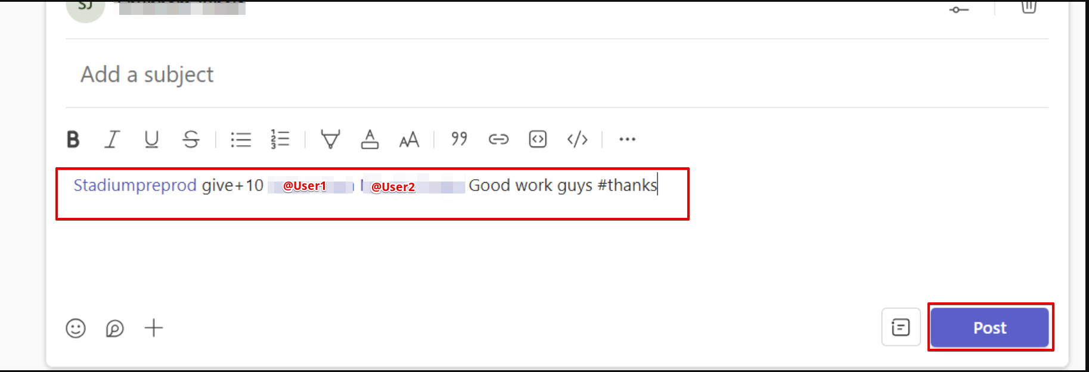Open the plus actions and apps menu
This screenshot has height=372, width=1089.
[154, 328]
